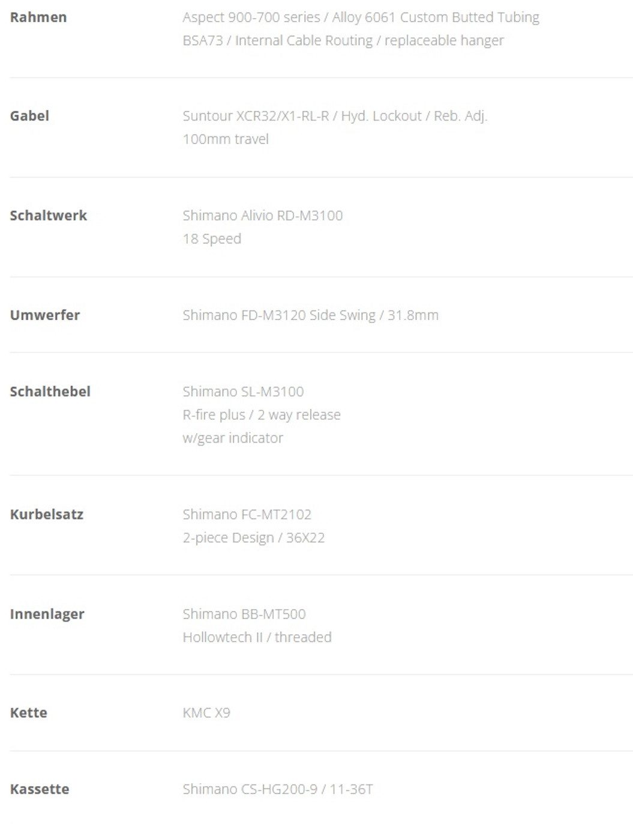
Task: Click the Shimano FC-MT2102 crankset text
Action: [247, 515]
